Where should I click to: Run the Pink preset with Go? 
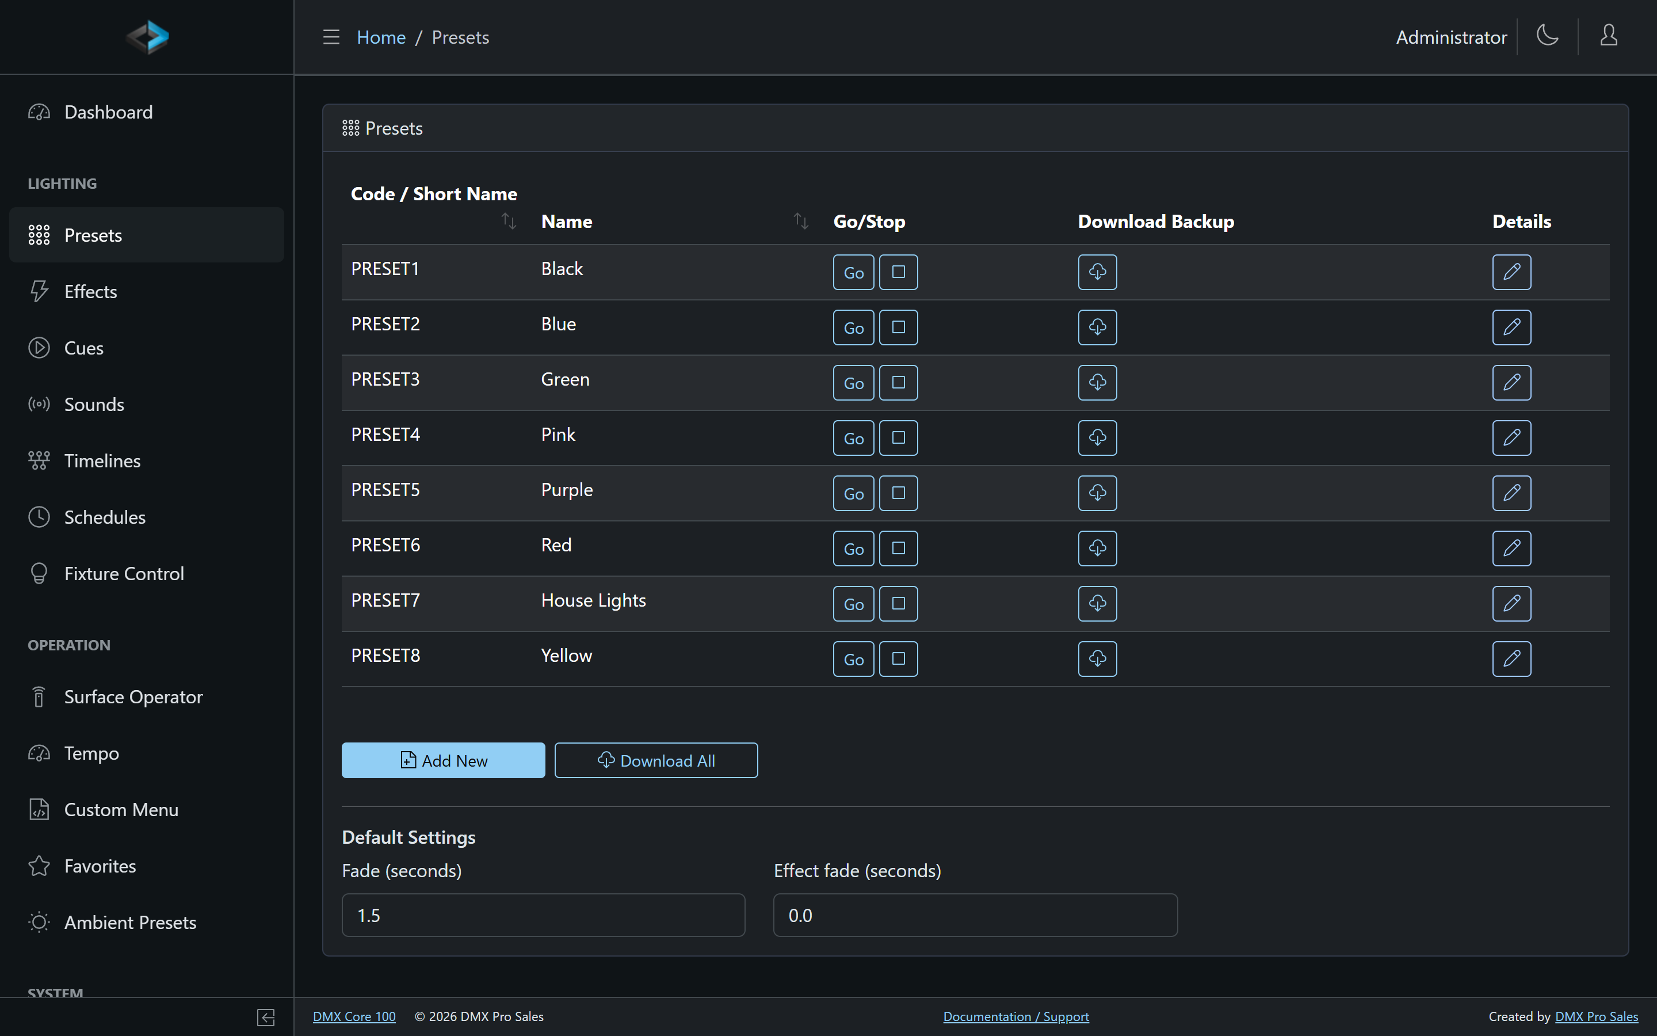click(853, 438)
